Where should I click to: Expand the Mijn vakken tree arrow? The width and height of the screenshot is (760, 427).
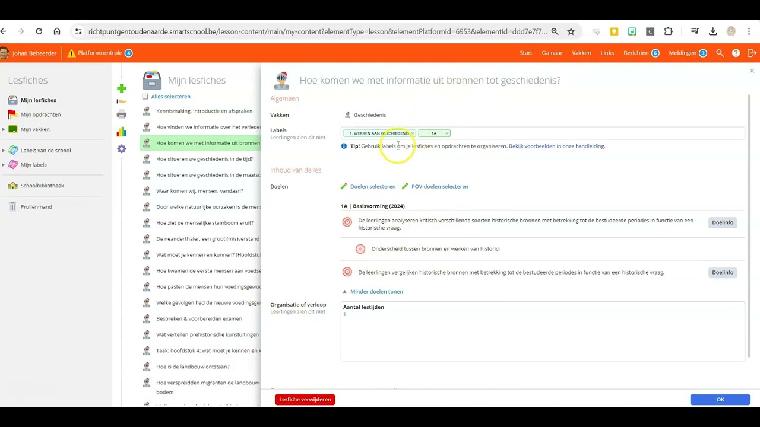point(4,129)
